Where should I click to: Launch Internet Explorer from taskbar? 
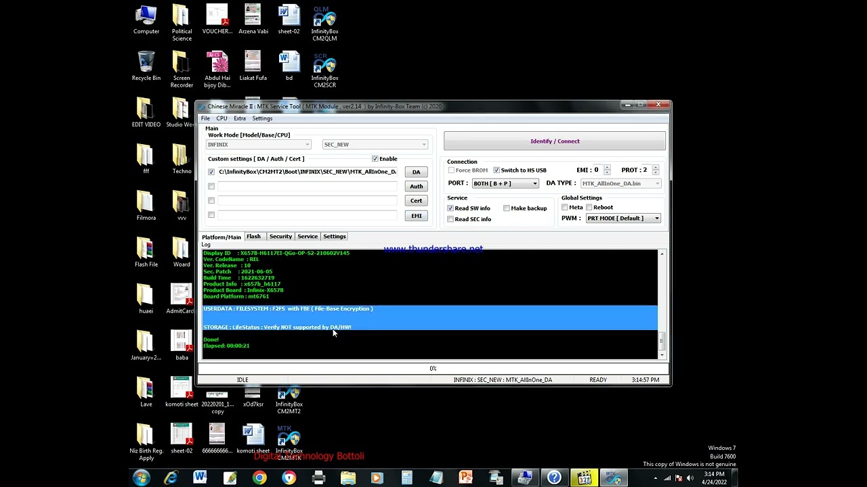(x=171, y=478)
